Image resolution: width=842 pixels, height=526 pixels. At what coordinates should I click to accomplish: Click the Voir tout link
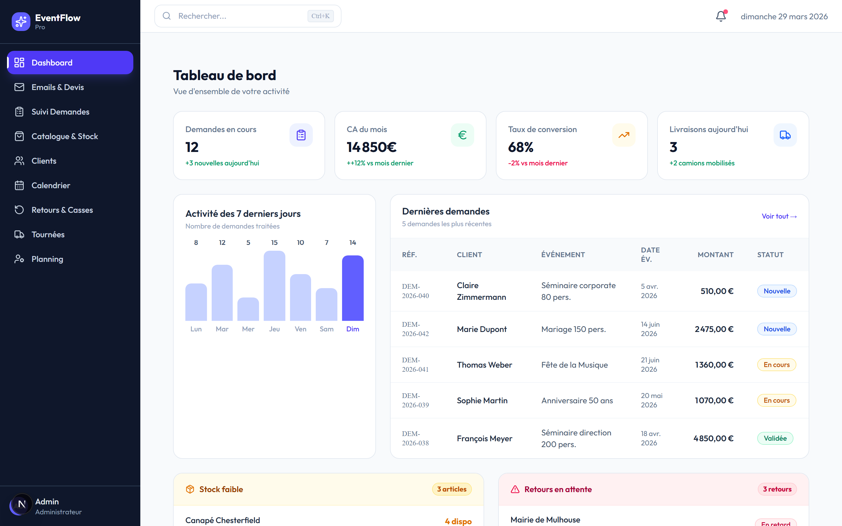point(779,216)
